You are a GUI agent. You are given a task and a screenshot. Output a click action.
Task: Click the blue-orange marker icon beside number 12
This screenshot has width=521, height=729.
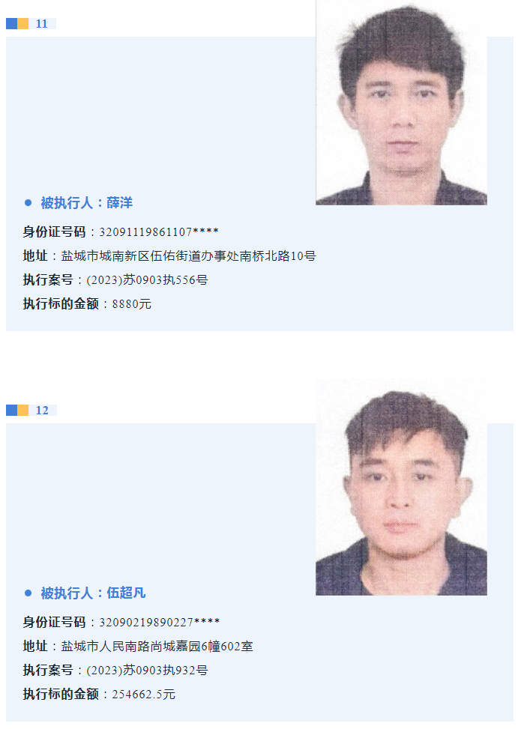click(x=17, y=410)
